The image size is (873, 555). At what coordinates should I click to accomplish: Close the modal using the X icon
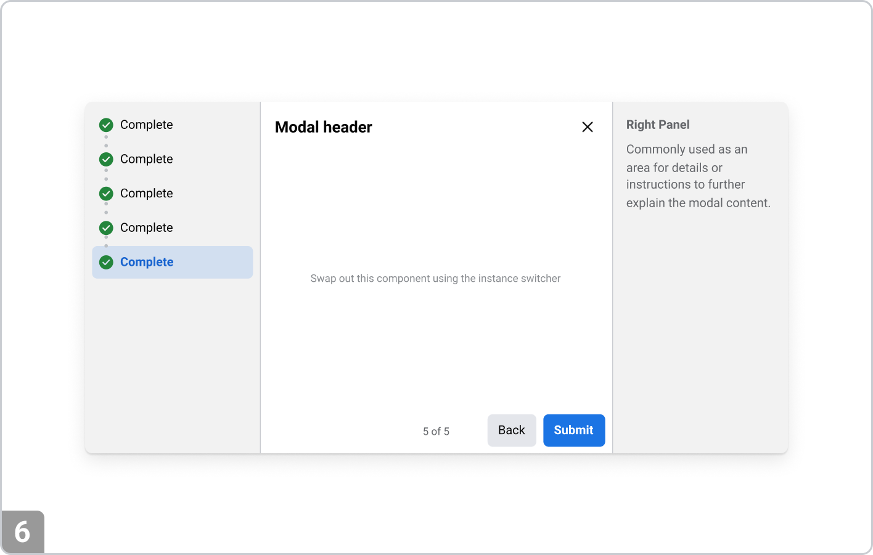tap(588, 126)
